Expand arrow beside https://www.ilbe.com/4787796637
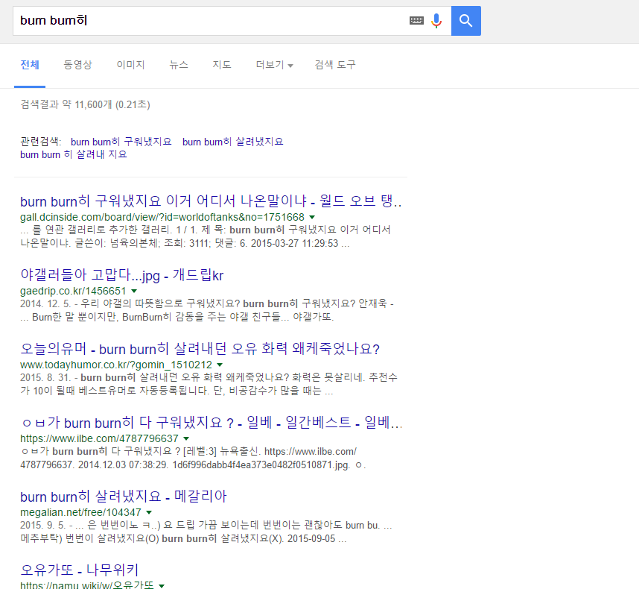Viewport: 639px width, 589px height. (x=186, y=438)
